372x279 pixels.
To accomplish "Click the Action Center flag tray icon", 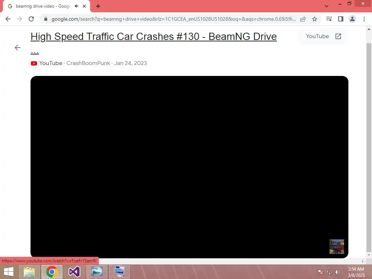I will click(320, 272).
